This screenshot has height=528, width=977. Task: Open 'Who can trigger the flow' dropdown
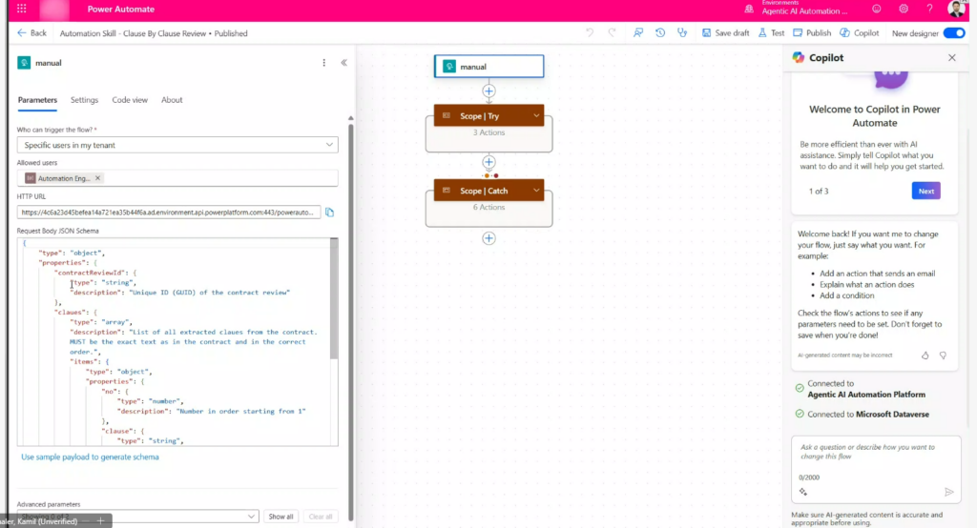pyautogui.click(x=177, y=145)
